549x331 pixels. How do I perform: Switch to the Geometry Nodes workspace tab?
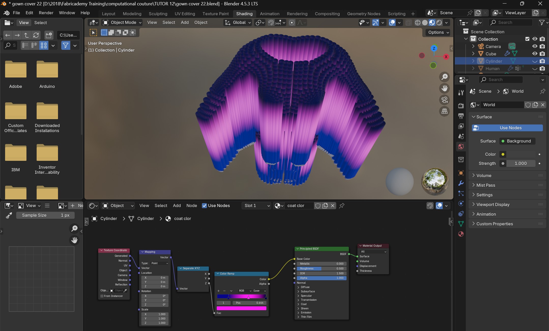(x=364, y=14)
